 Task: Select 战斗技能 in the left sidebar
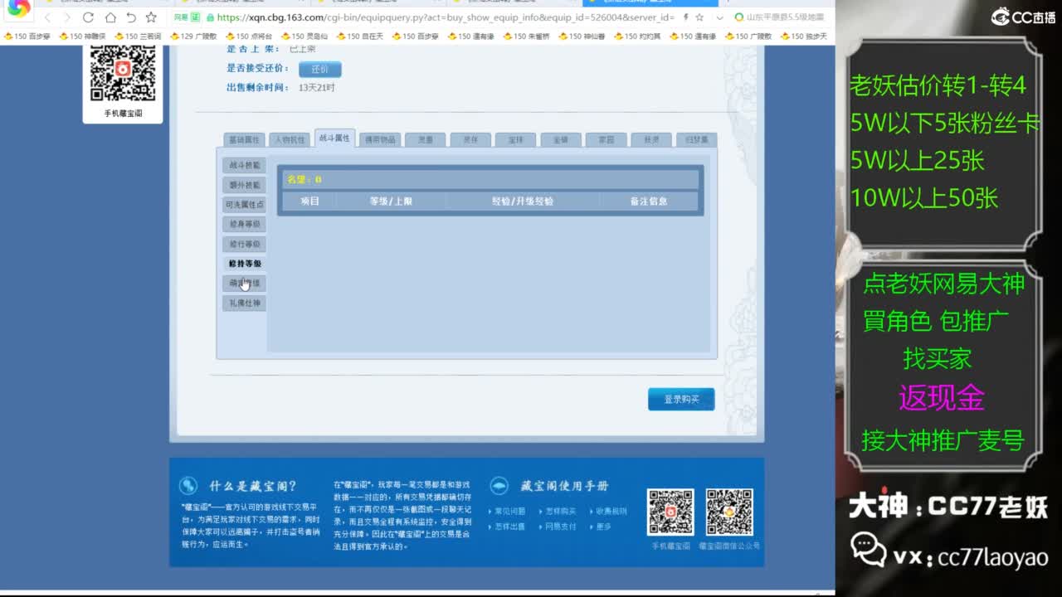coord(245,165)
